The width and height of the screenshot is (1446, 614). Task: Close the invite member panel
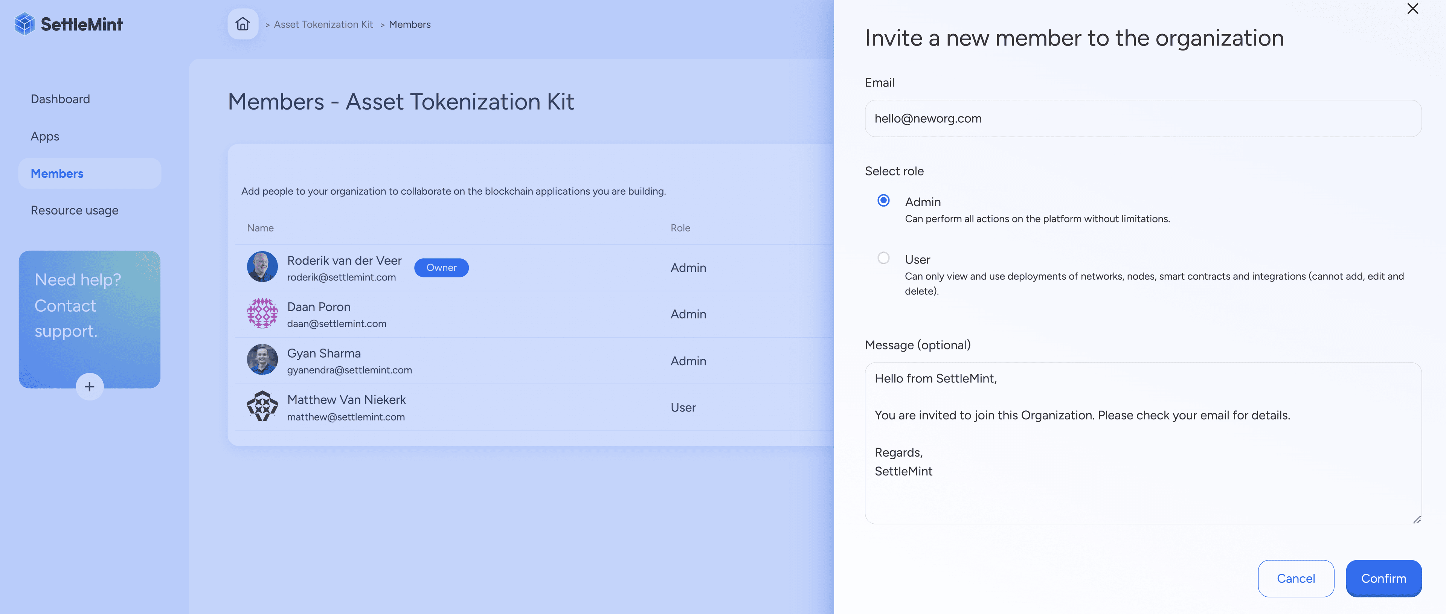point(1412,9)
